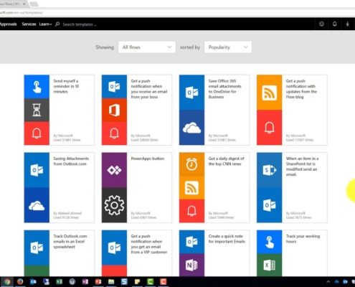
Task: Click OneDrive cloud icon on Saving Attachments card
Action: [x=37, y=205]
